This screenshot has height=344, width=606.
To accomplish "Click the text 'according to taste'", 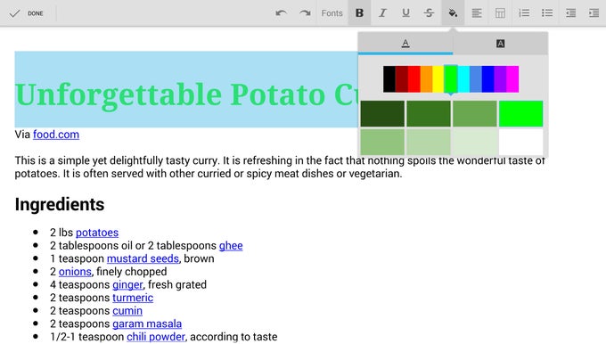I will [x=233, y=337].
